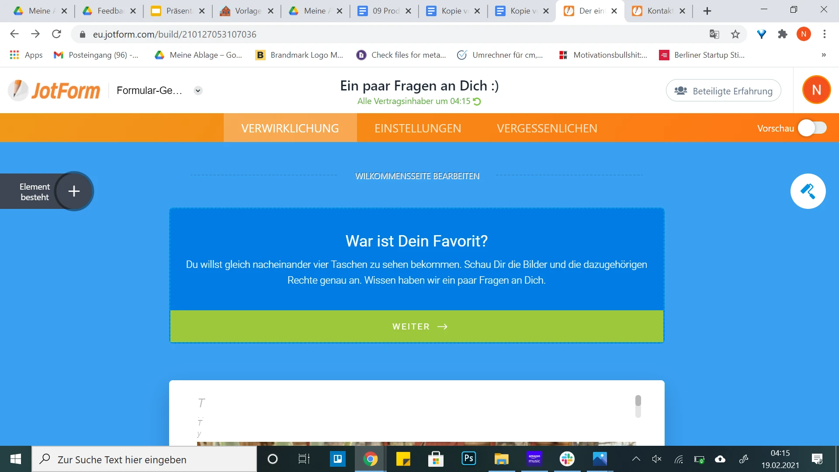Switch to the VERGESSENLICHEN tab
The height and width of the screenshot is (472, 839).
[x=547, y=128]
